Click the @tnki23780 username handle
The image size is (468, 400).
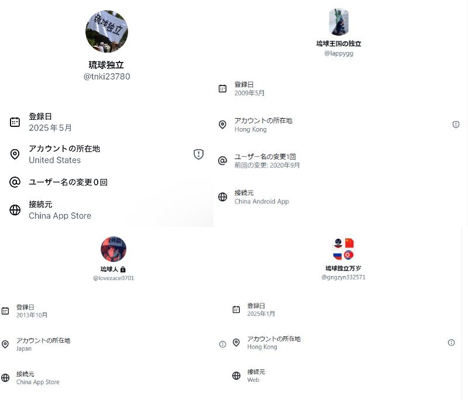click(107, 77)
